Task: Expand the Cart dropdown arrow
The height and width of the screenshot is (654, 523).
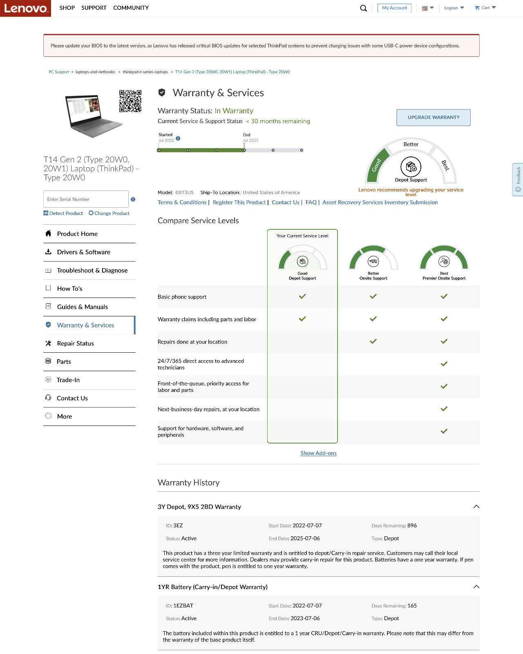Action: [x=494, y=8]
